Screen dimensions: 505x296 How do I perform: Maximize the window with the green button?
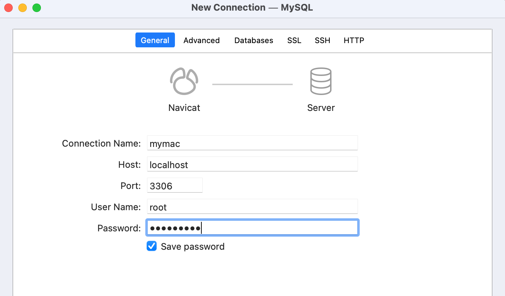point(37,8)
